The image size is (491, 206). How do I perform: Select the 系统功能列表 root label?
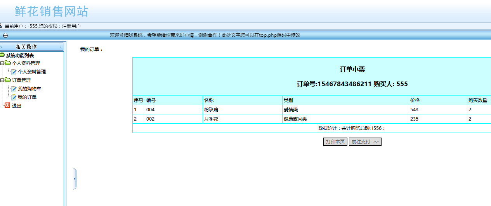click(20, 55)
